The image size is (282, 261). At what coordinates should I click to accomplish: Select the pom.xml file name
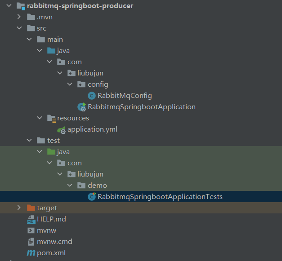click(51, 253)
